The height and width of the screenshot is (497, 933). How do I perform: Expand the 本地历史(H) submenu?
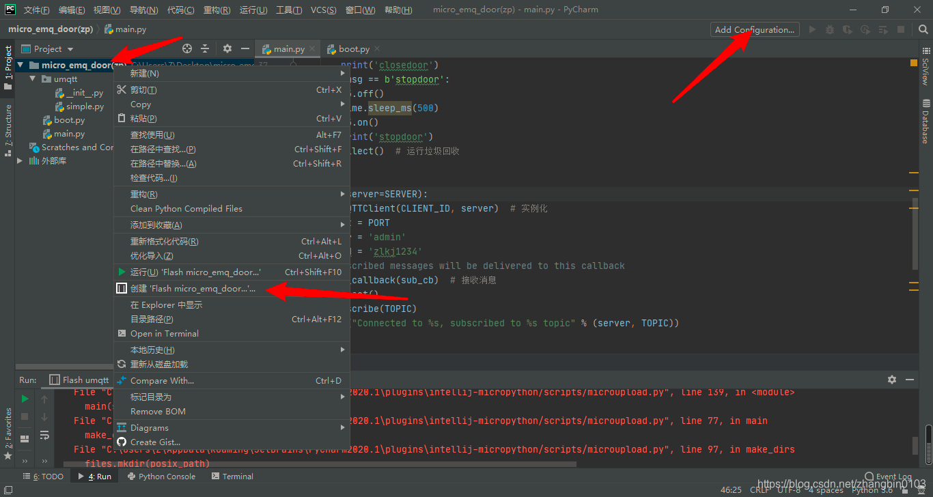tap(232, 350)
